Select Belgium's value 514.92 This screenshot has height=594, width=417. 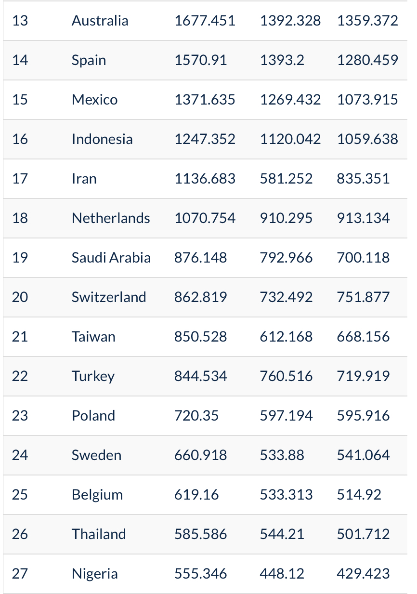click(x=359, y=495)
